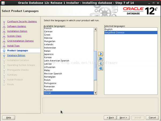Select Malay in Available languages
Screen dimensions: 161x121
[x=69, y=70]
